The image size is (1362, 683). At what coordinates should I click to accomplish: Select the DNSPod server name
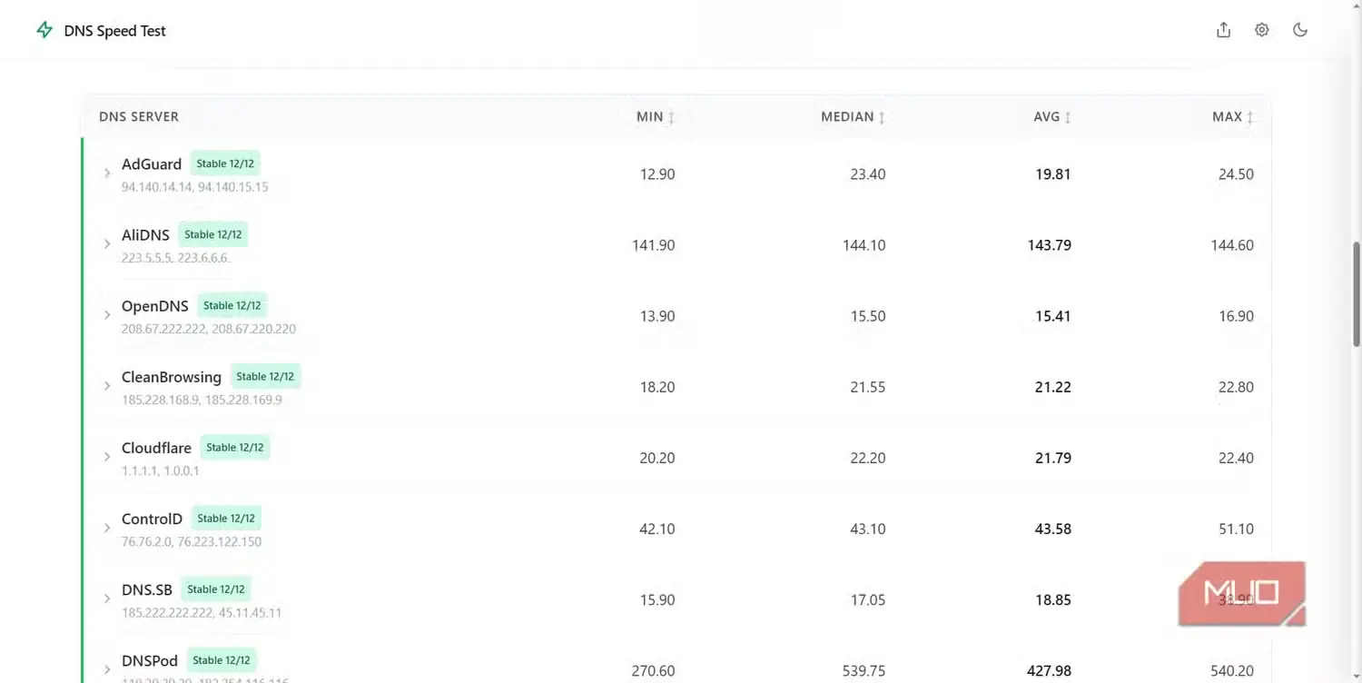(150, 660)
